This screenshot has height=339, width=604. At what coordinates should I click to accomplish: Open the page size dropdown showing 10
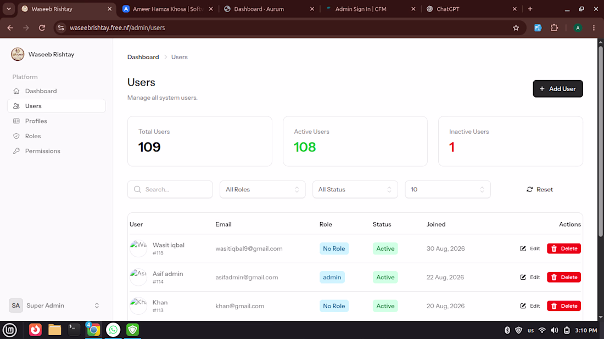point(448,189)
